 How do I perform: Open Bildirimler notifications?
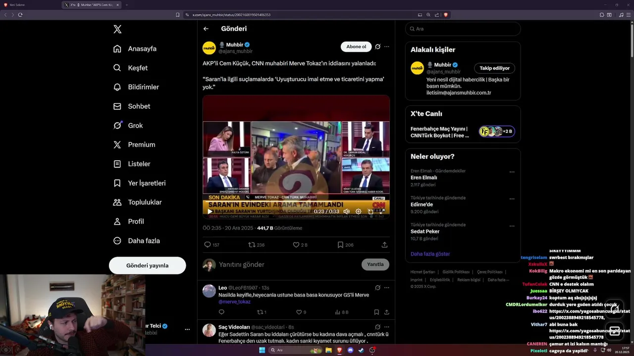tap(136, 87)
